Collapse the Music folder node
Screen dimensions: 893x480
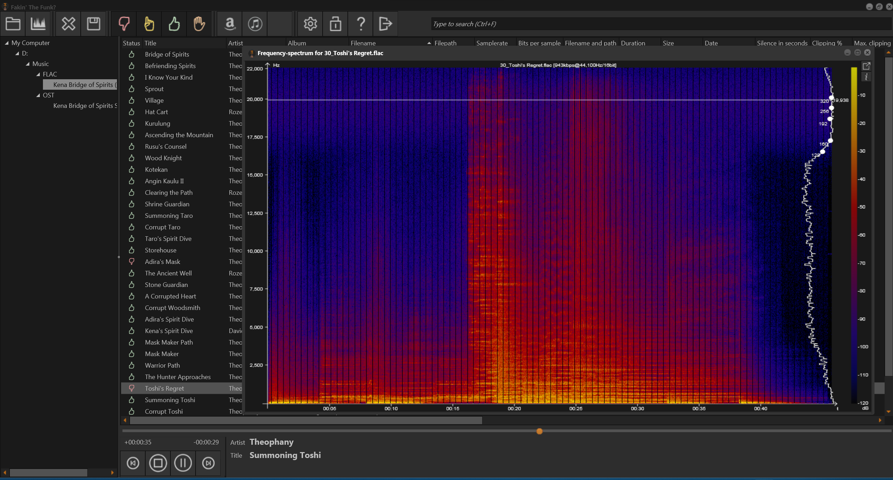[28, 64]
